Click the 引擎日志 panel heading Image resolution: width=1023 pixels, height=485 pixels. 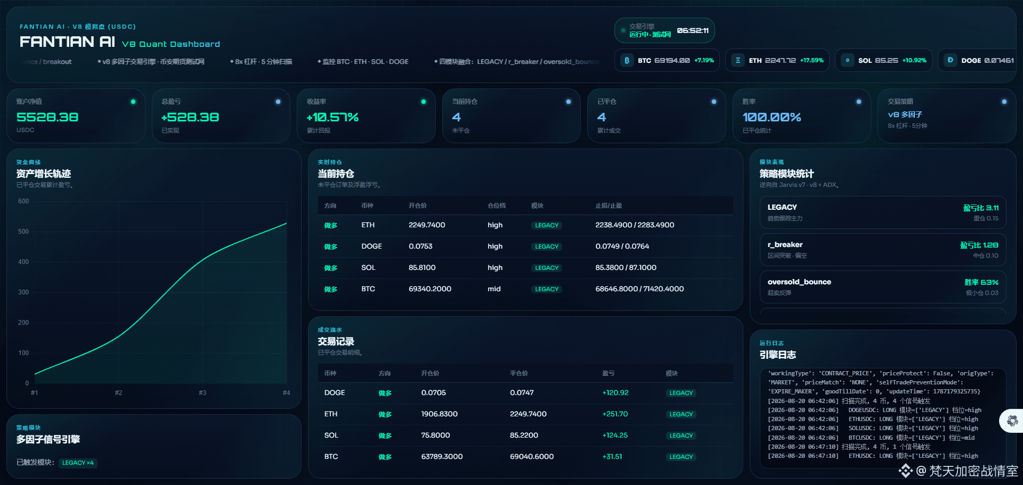(x=777, y=355)
